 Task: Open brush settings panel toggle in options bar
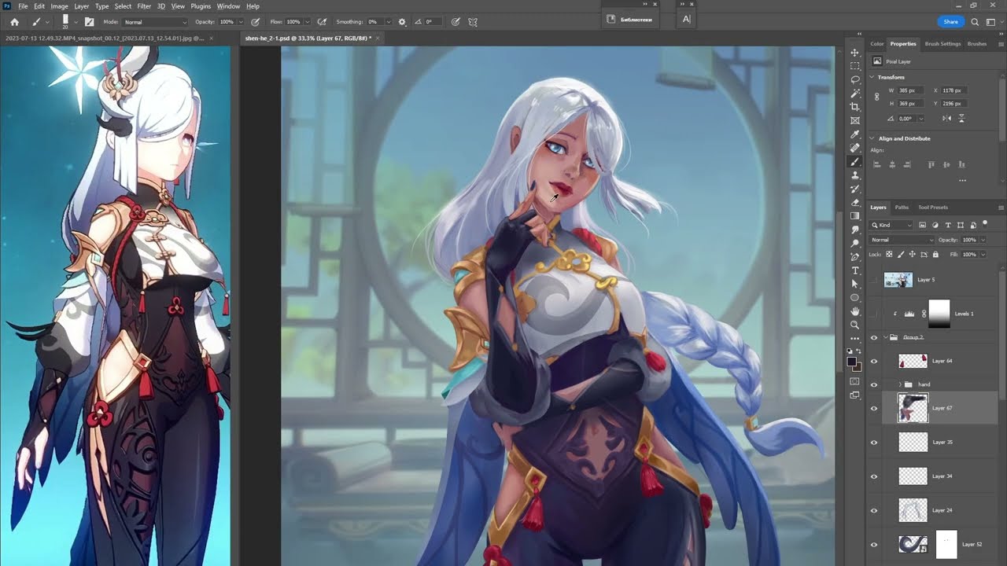coord(89,22)
